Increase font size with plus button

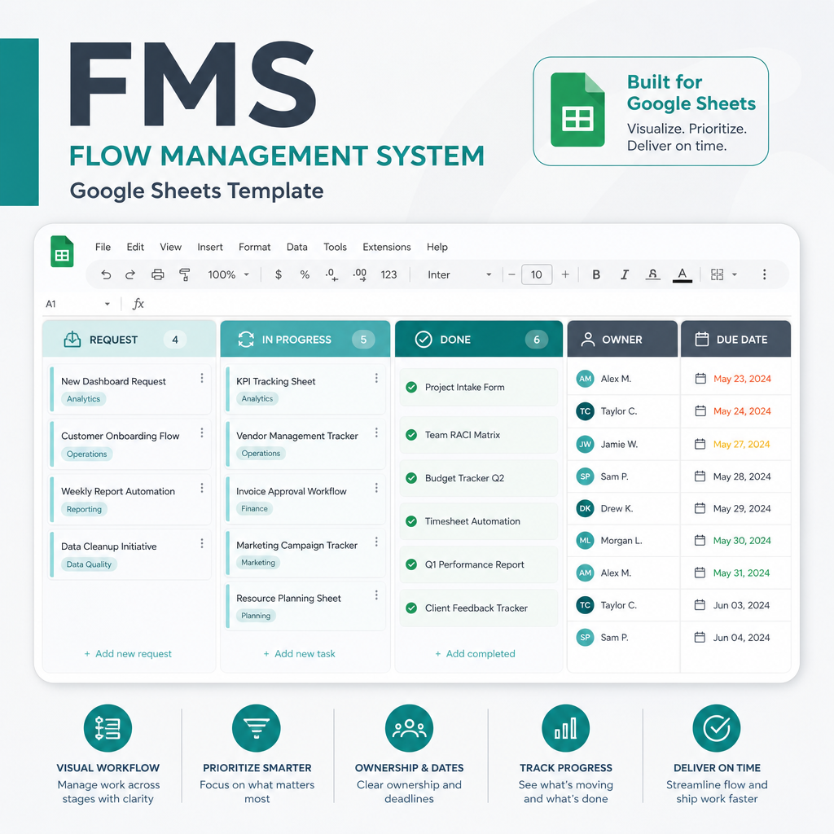[x=565, y=274]
